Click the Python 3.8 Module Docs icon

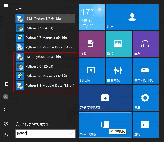[x=20, y=86]
